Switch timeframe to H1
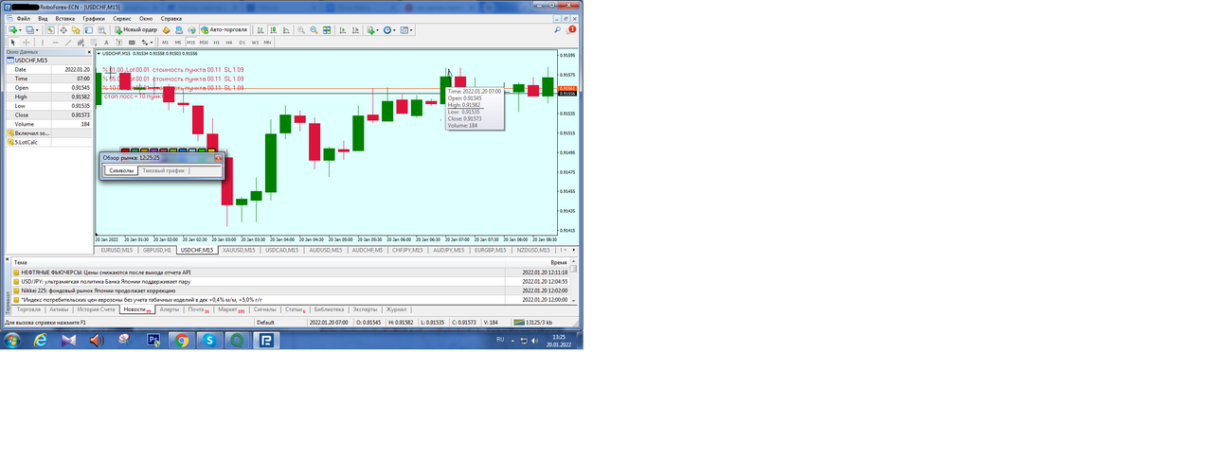This screenshot has height=475, width=1222. coord(216,43)
